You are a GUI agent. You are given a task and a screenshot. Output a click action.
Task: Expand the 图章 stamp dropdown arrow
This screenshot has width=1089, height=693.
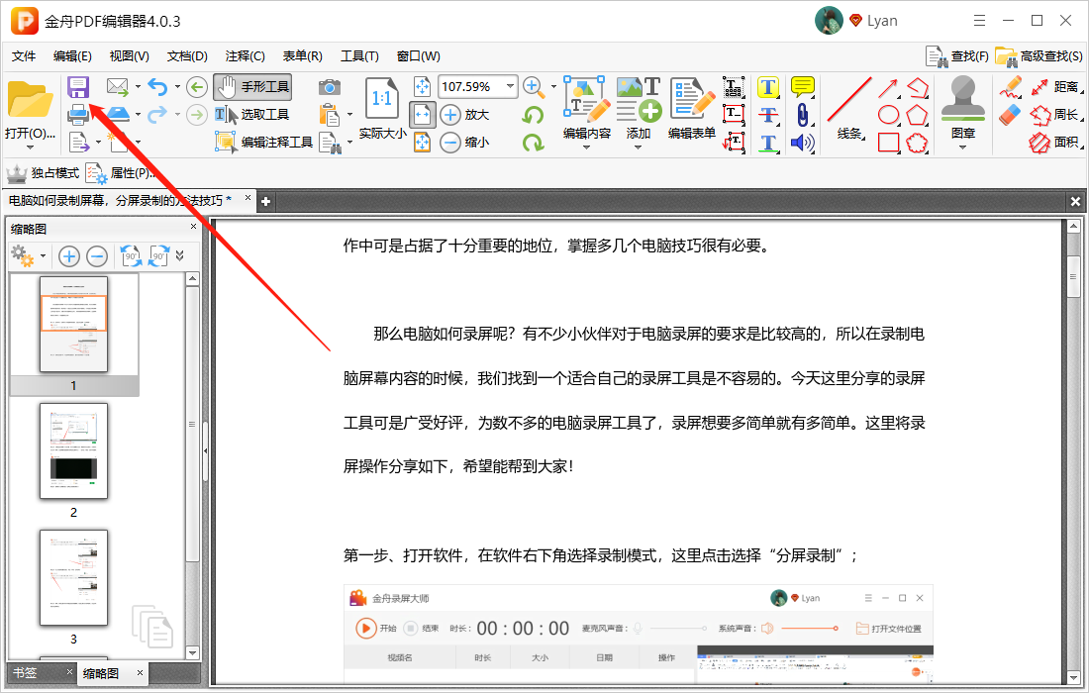(962, 148)
